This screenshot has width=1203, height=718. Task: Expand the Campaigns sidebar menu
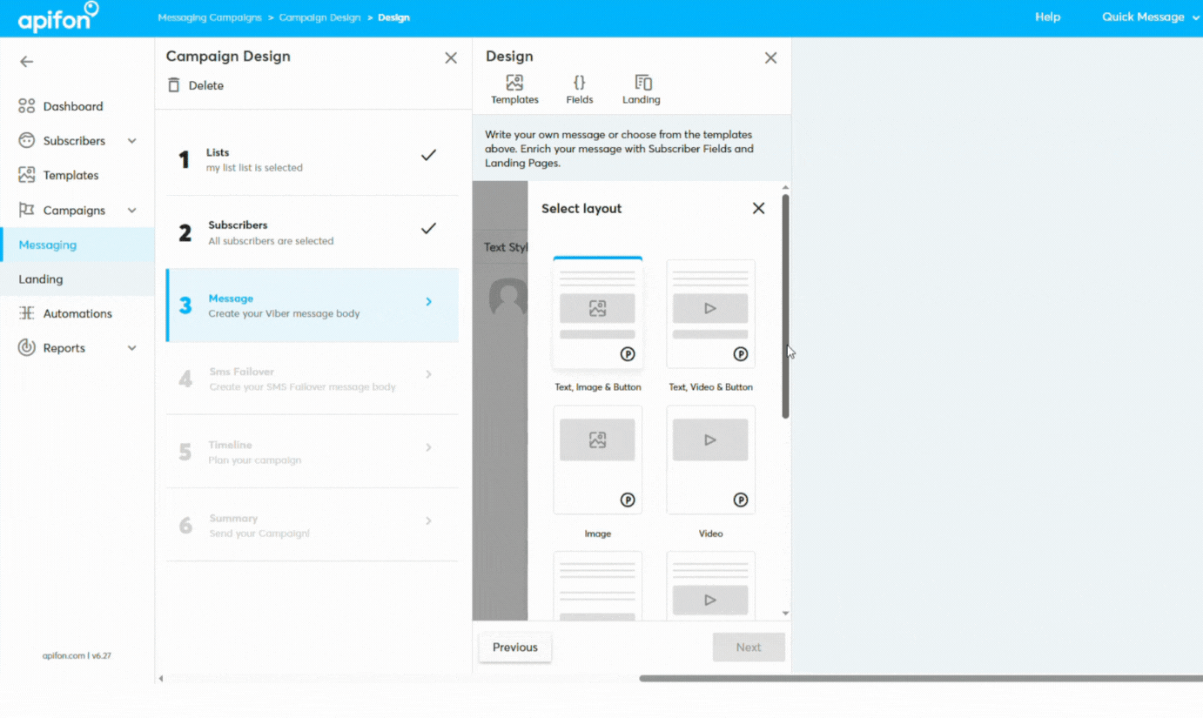[x=132, y=211]
